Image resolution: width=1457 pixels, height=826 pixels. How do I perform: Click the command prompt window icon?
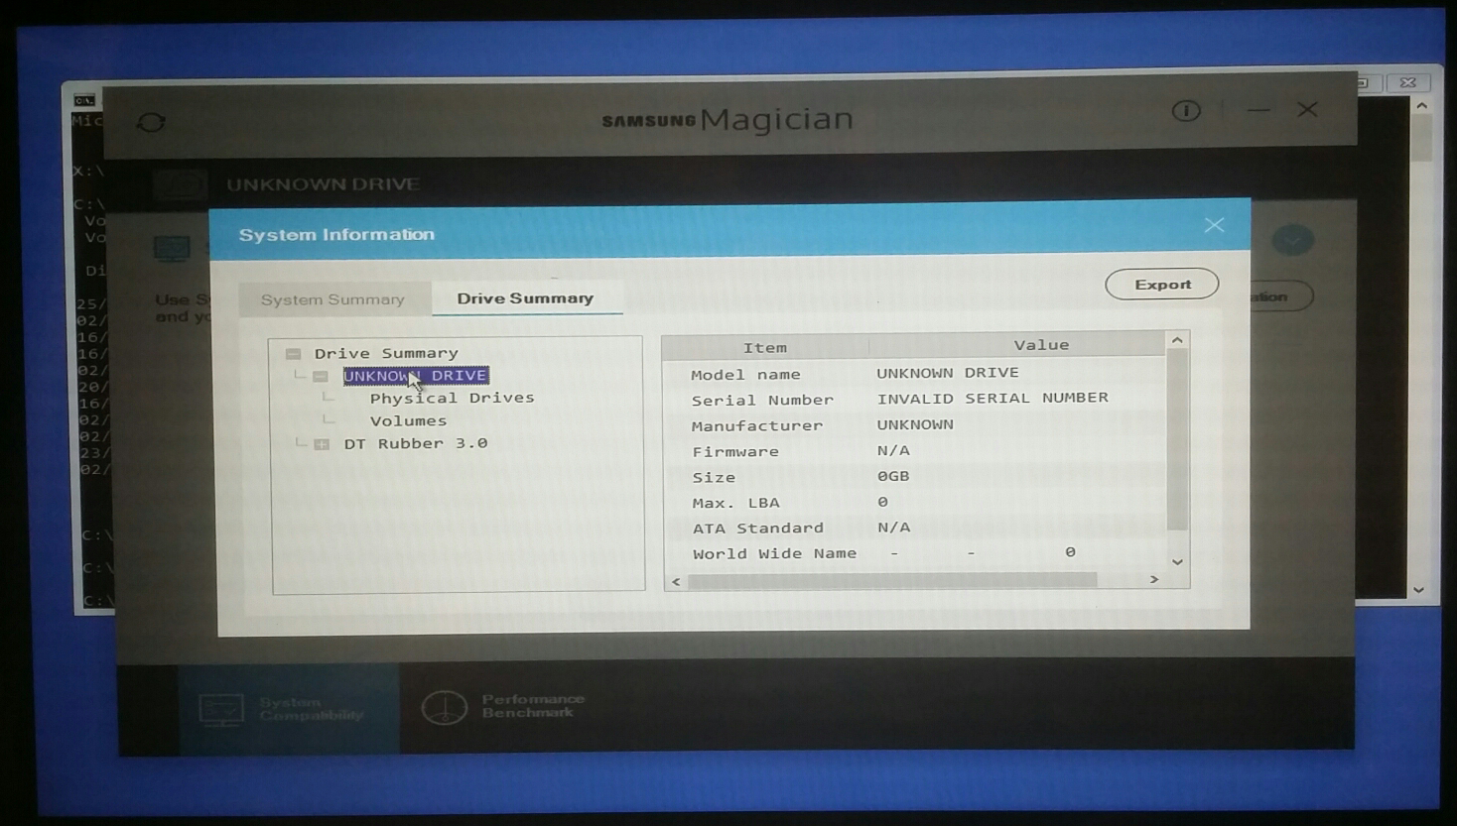[84, 100]
